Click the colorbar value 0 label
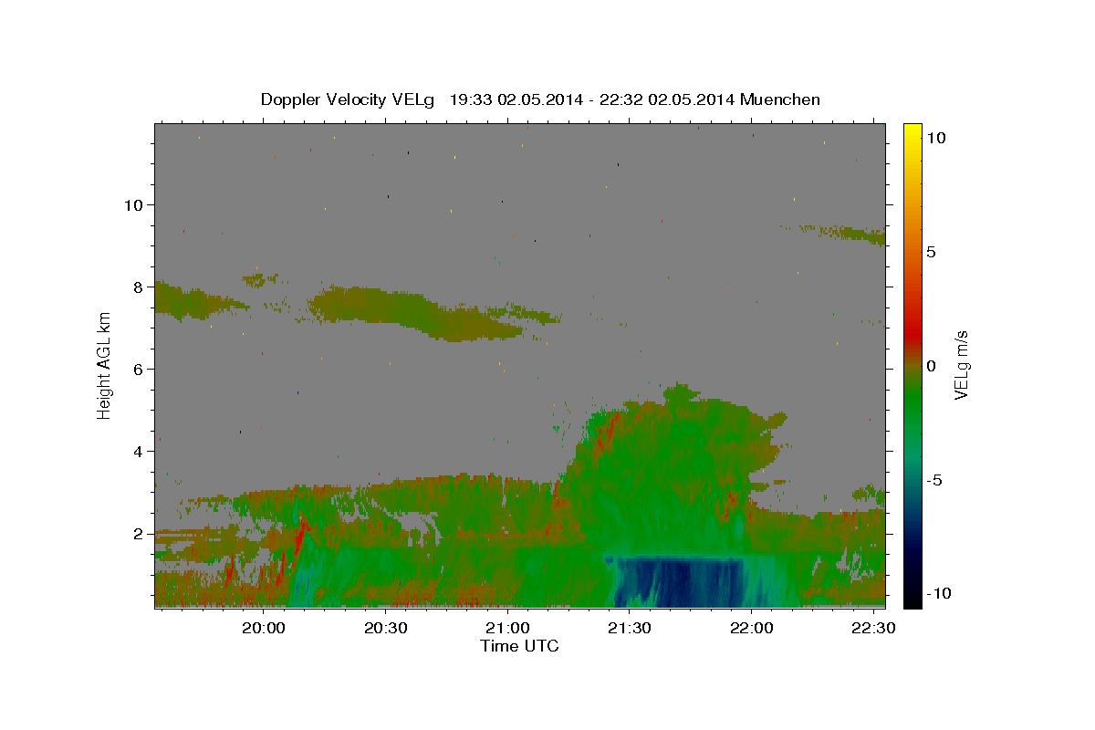The width and height of the screenshot is (1095, 730). click(x=931, y=366)
